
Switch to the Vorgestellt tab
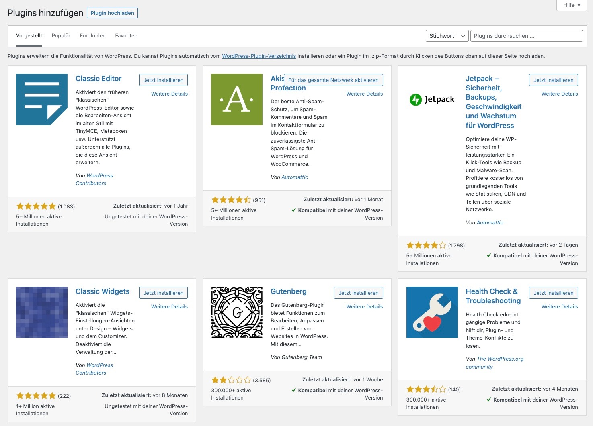tap(29, 36)
